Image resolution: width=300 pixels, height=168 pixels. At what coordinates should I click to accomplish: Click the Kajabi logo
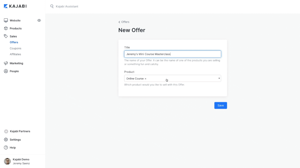click(x=15, y=6)
